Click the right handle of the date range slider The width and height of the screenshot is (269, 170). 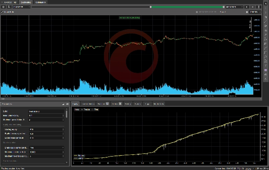point(224,7)
